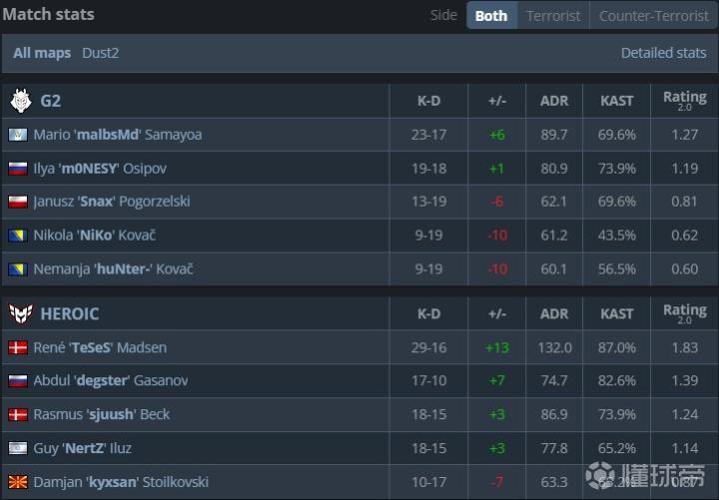This screenshot has width=719, height=500.
Task: Click the Israeli flag beside NertZ
Action: 17,448
